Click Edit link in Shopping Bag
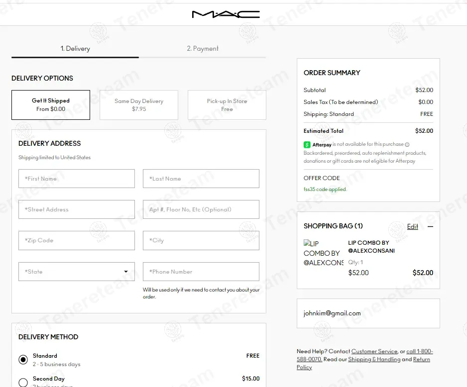 413,226
